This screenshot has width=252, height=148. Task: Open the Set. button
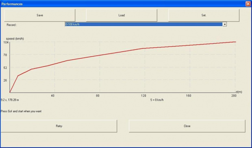point(204,15)
